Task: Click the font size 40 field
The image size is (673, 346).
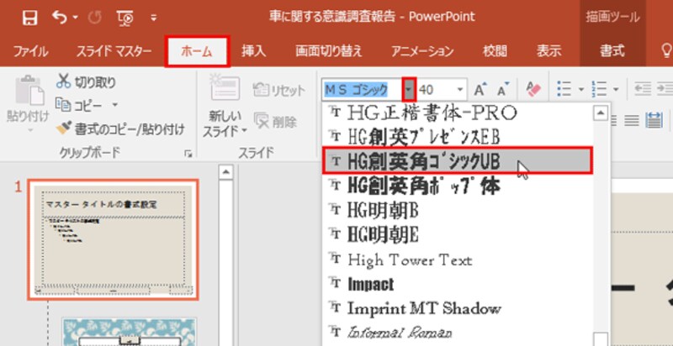Action: [436, 90]
